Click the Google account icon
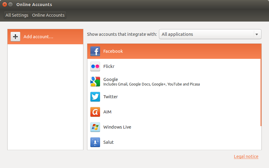 (x=95, y=81)
